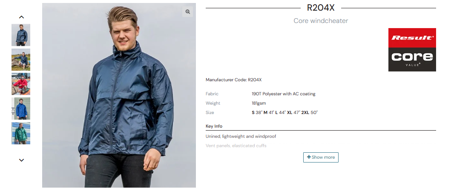Choose the royal blue jacket thumbnail
This screenshot has height=194, width=451.
coord(21,108)
